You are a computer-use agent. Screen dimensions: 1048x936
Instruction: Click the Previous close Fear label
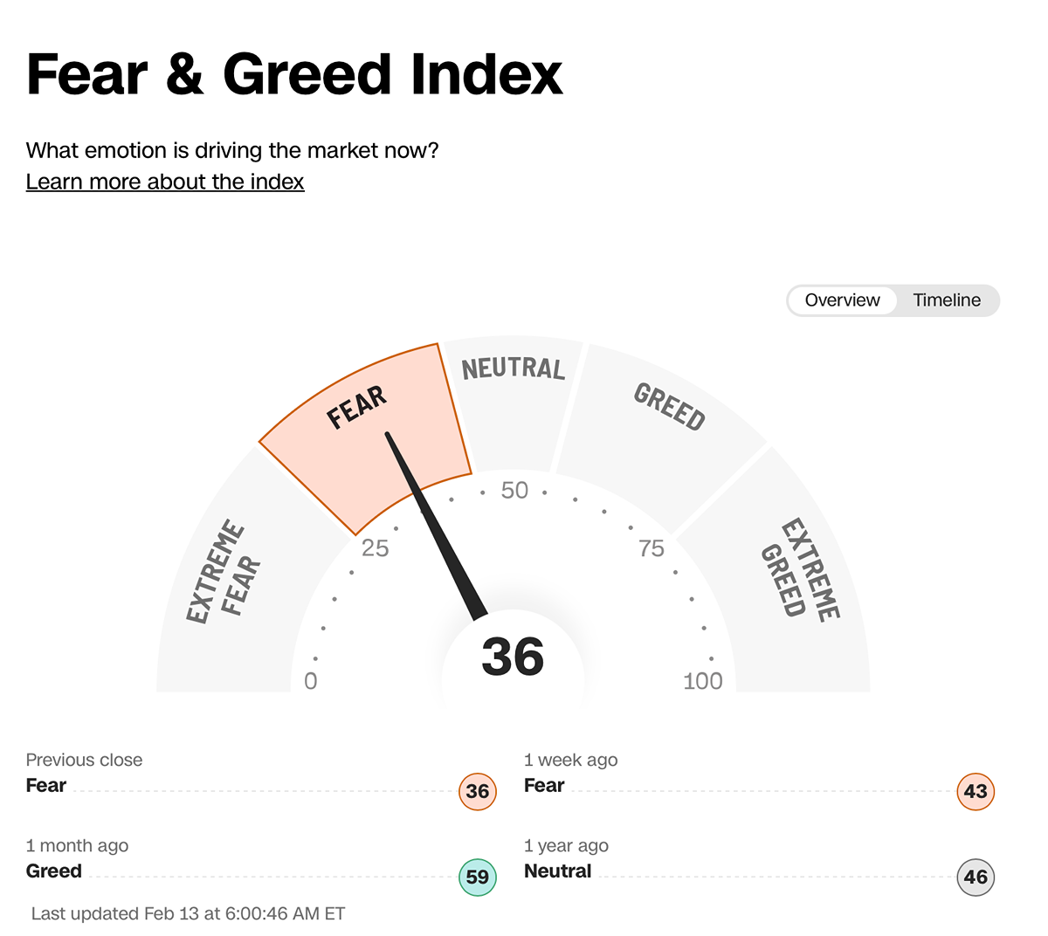tap(46, 785)
